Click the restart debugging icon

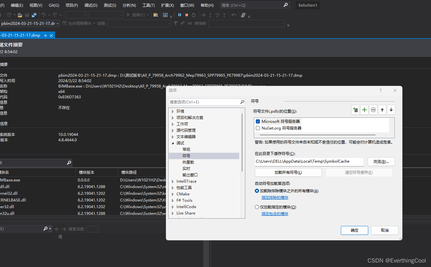(194, 15)
